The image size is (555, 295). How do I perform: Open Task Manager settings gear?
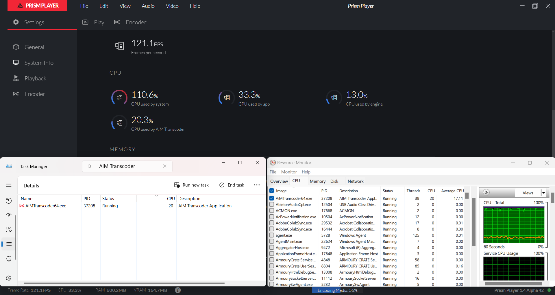coord(9,278)
